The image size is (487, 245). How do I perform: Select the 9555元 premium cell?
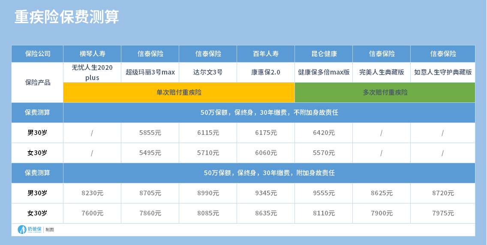tap(324, 193)
